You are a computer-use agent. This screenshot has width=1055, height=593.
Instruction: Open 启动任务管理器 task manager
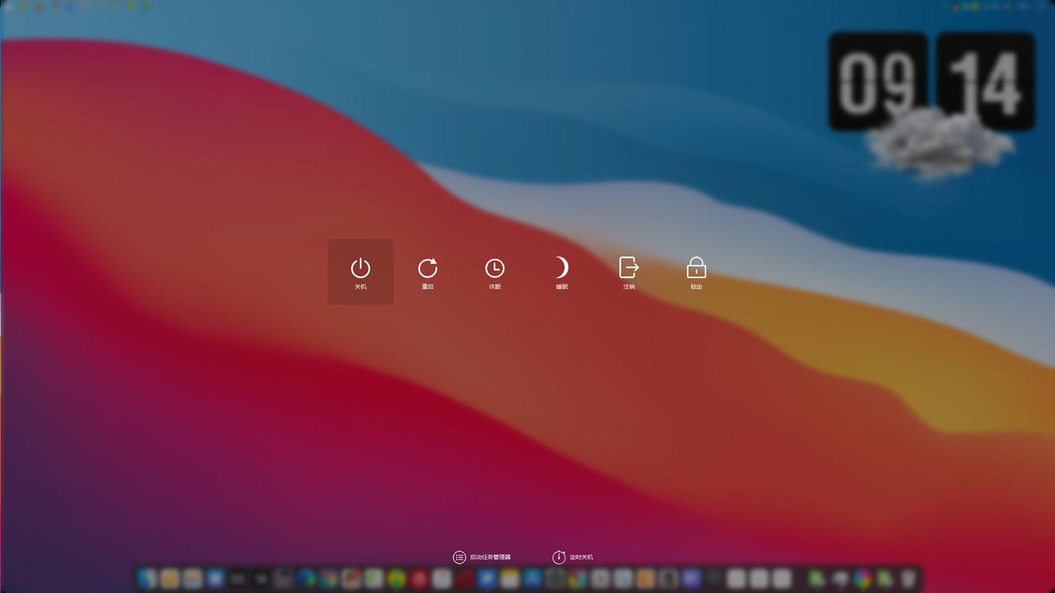coord(481,557)
